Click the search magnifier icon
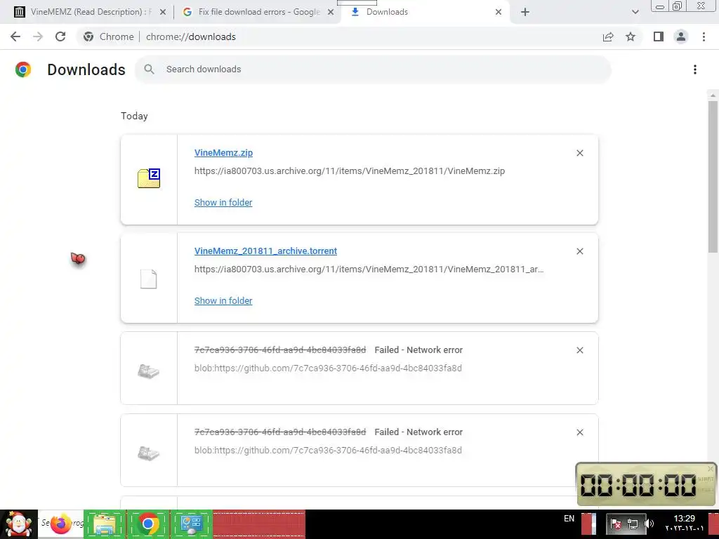Image resolution: width=719 pixels, height=539 pixels. 149,69
